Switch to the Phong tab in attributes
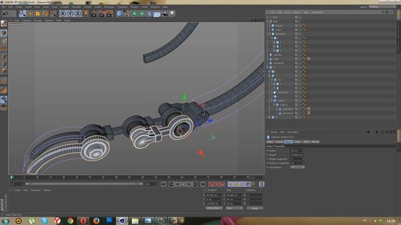The height and width of the screenshot is (225, 401). click(315, 142)
